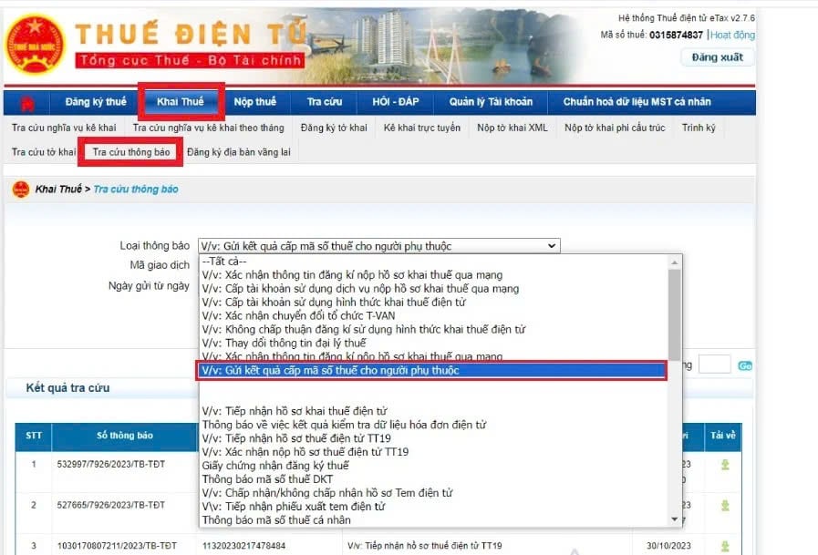
Task: Open the Tra cứu menu
Action: click(325, 102)
